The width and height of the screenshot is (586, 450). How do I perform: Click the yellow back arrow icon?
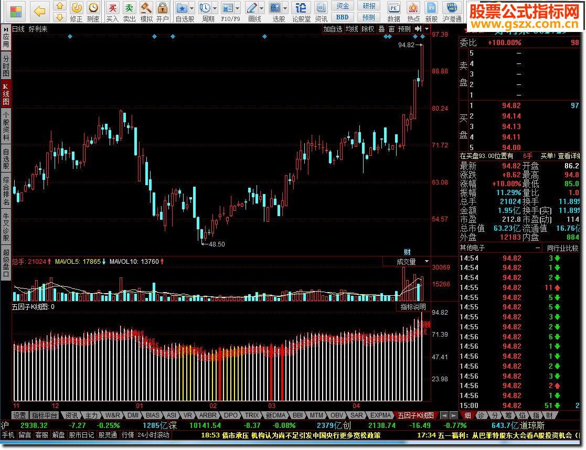pos(39,12)
